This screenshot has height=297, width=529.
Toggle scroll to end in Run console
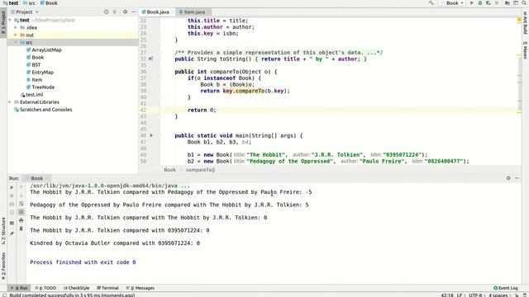(21, 212)
